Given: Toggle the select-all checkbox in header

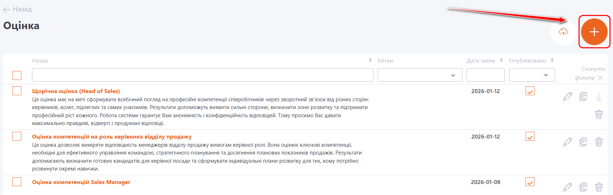Looking at the screenshot, I should 17,75.
